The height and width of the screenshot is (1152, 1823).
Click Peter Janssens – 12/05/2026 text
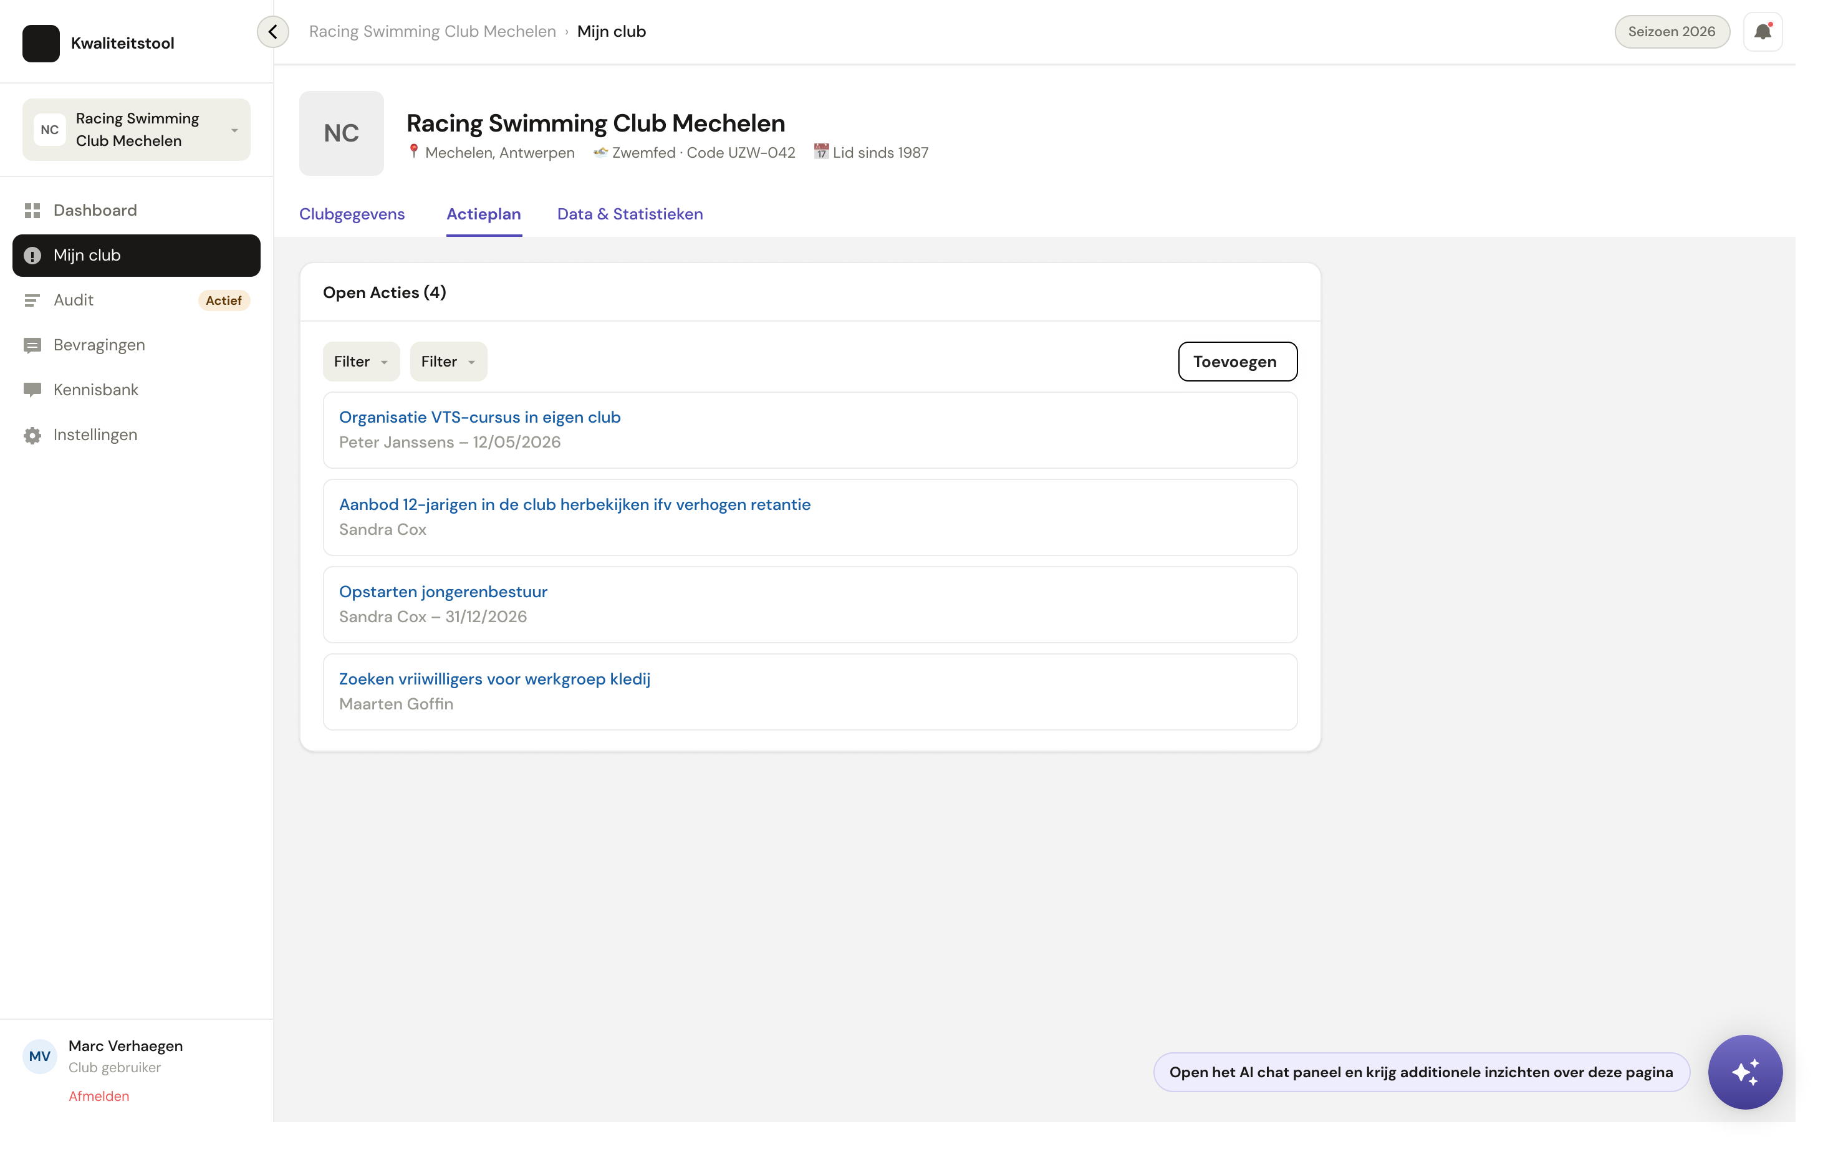(450, 443)
